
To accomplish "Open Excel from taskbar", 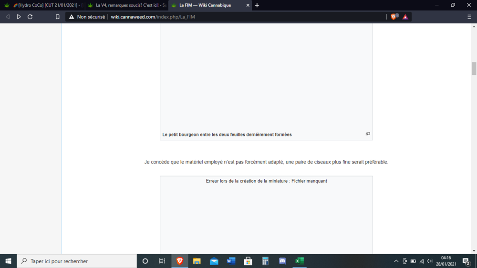I will (x=300, y=261).
